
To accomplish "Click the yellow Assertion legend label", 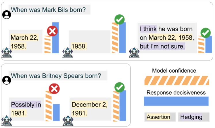I will pos(158,117).
